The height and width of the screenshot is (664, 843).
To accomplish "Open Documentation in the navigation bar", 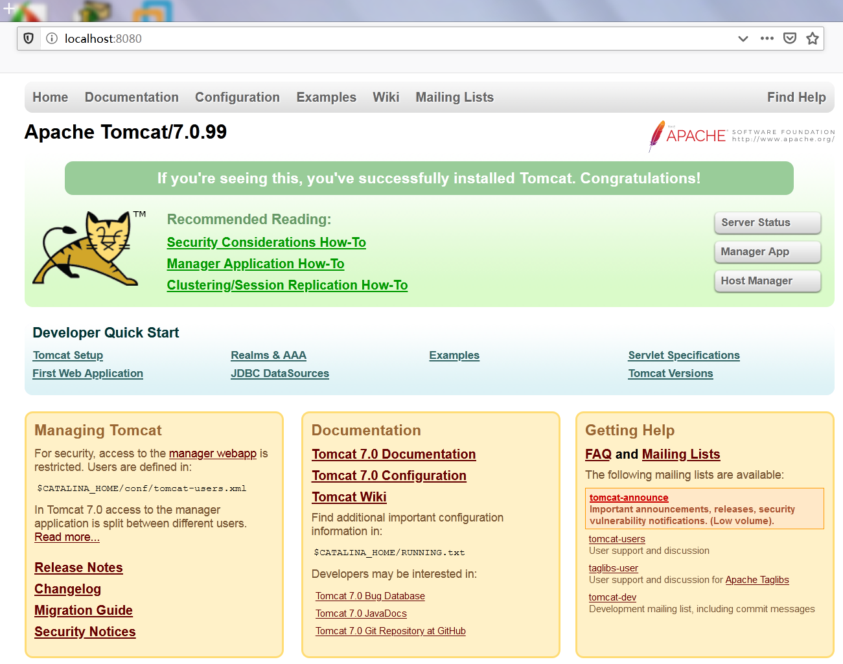I will tap(132, 97).
